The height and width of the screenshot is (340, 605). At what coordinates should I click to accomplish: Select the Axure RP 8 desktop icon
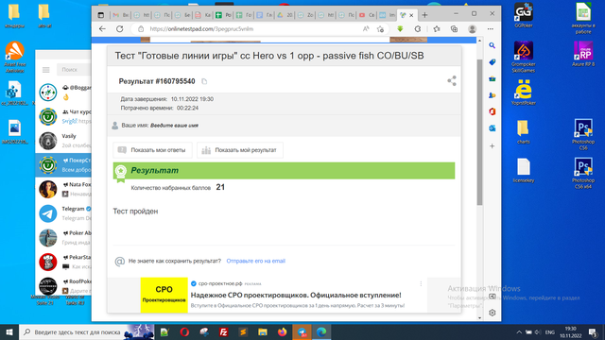pos(583,54)
